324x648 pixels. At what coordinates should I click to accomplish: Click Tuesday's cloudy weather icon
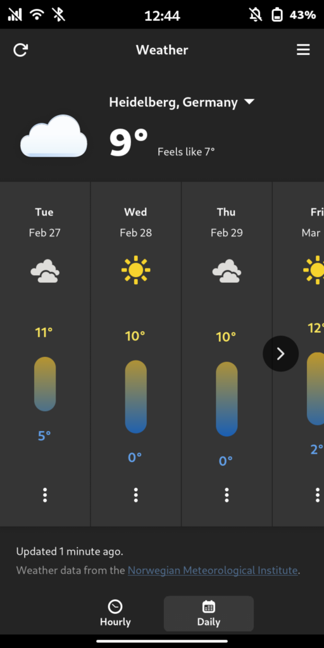pyautogui.click(x=45, y=271)
